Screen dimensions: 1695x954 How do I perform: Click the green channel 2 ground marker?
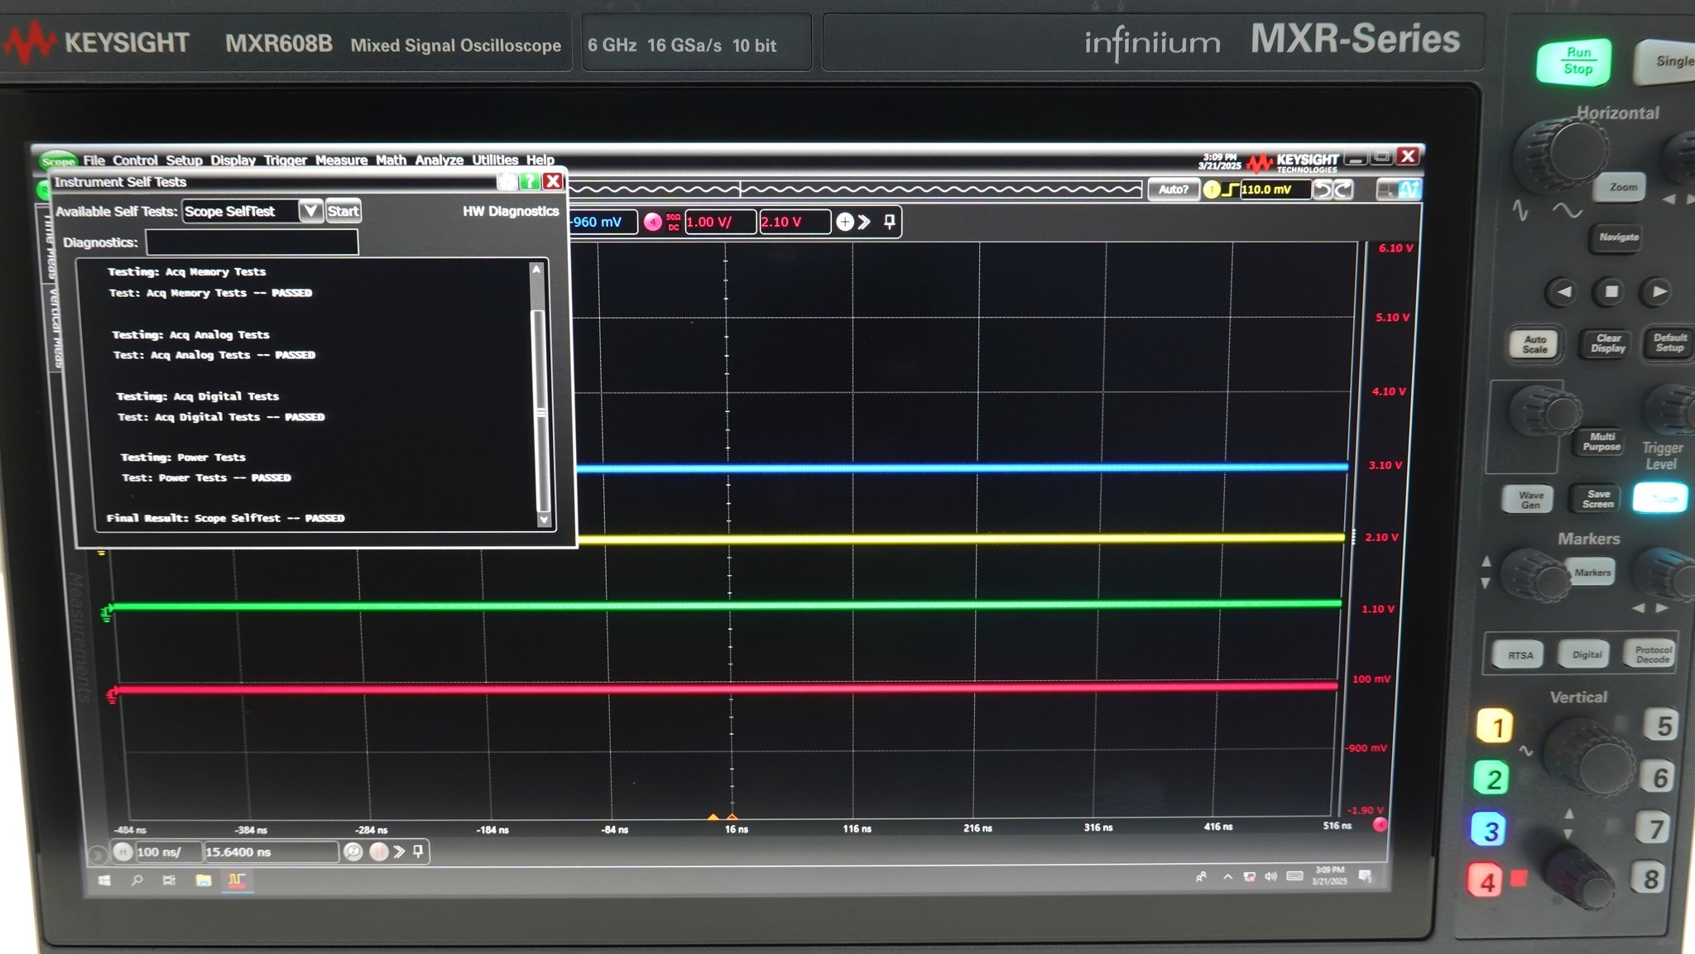pyautogui.click(x=106, y=612)
